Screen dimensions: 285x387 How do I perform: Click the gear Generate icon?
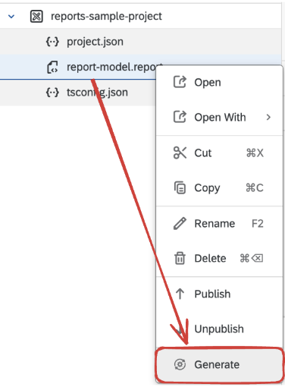(180, 364)
